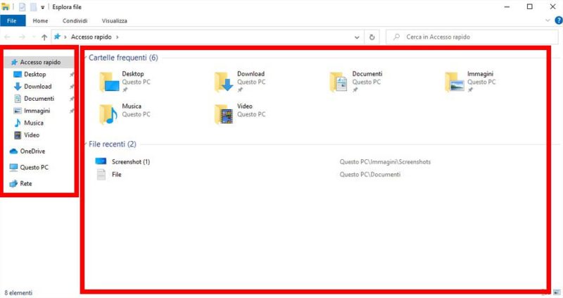The width and height of the screenshot is (563, 298).
Task: Open the Visualizza ribbon tab
Action: pos(114,21)
